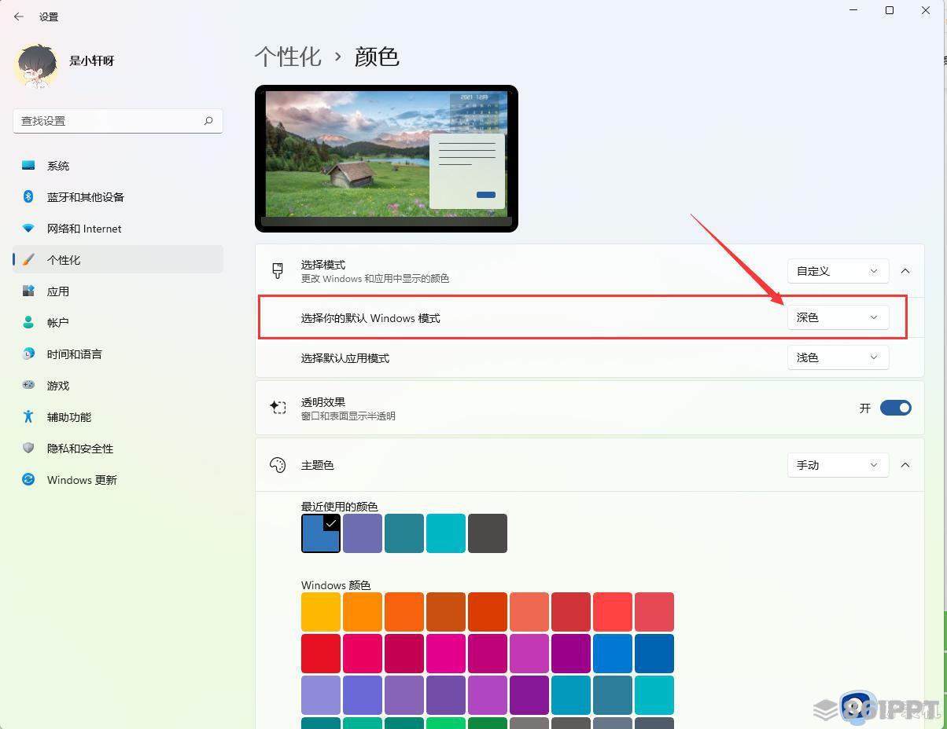Open the user avatar profile picture

[36, 65]
